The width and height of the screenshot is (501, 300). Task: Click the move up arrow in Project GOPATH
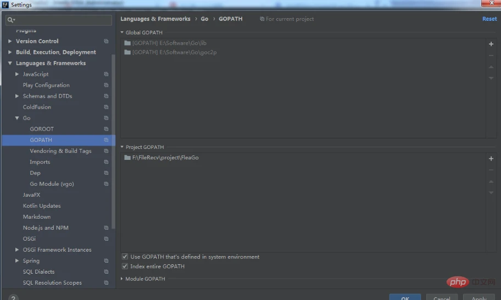(491, 181)
